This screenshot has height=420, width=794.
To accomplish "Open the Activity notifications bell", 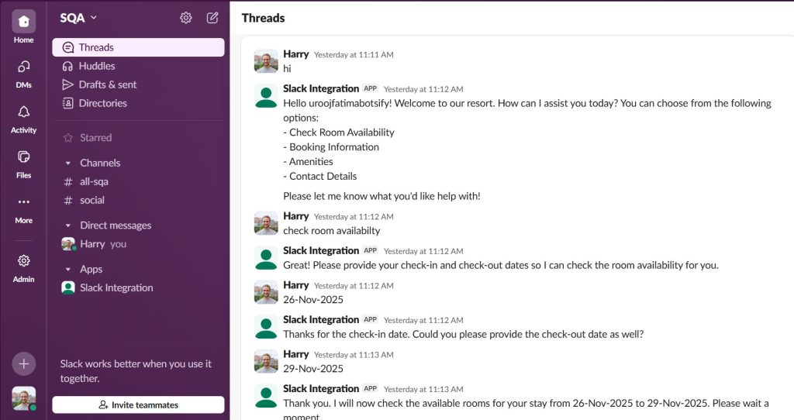I will tap(23, 112).
